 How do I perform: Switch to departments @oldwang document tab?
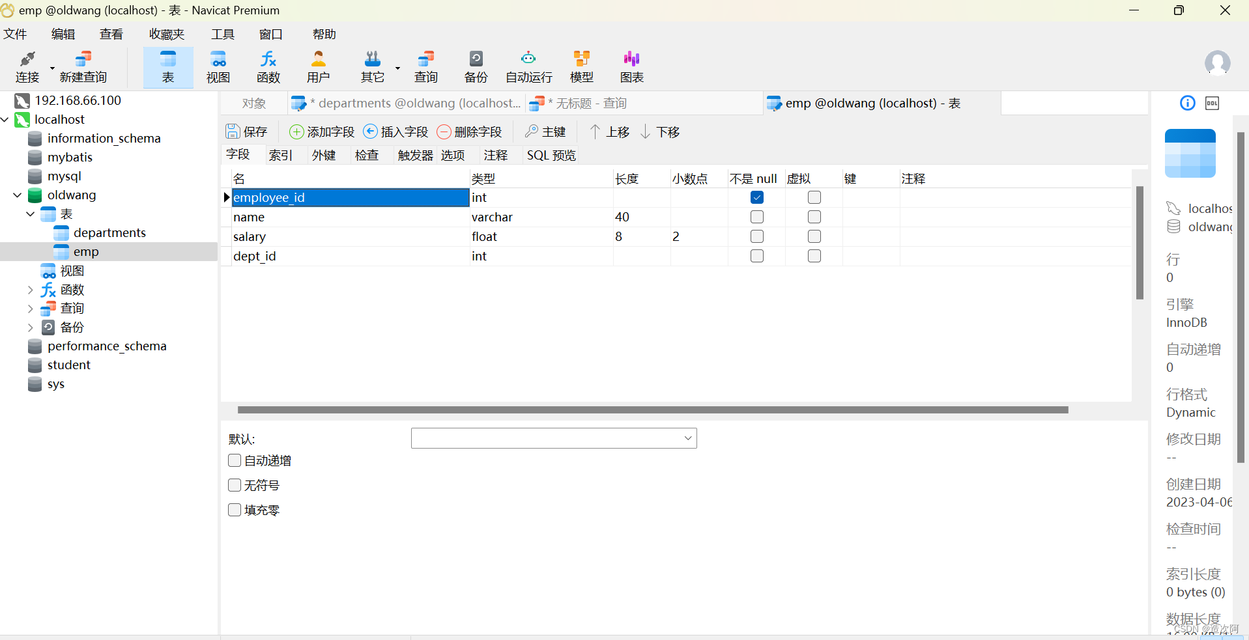click(406, 103)
